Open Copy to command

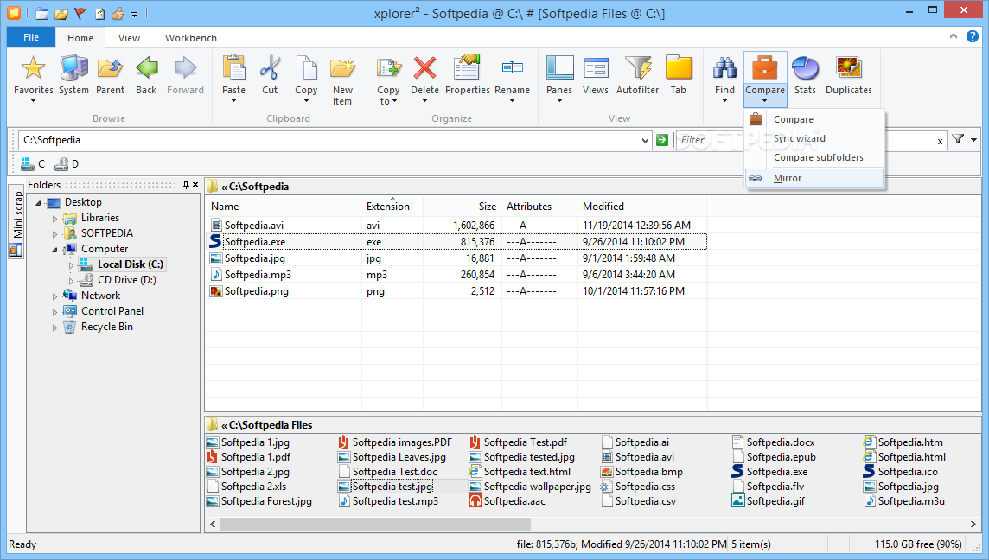tap(388, 80)
